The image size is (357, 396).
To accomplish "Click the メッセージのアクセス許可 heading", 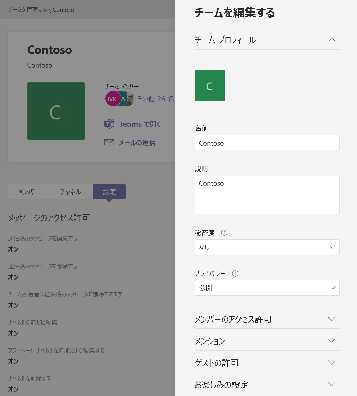I will point(49,218).
